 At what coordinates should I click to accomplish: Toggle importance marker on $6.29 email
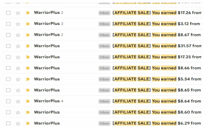27,123
